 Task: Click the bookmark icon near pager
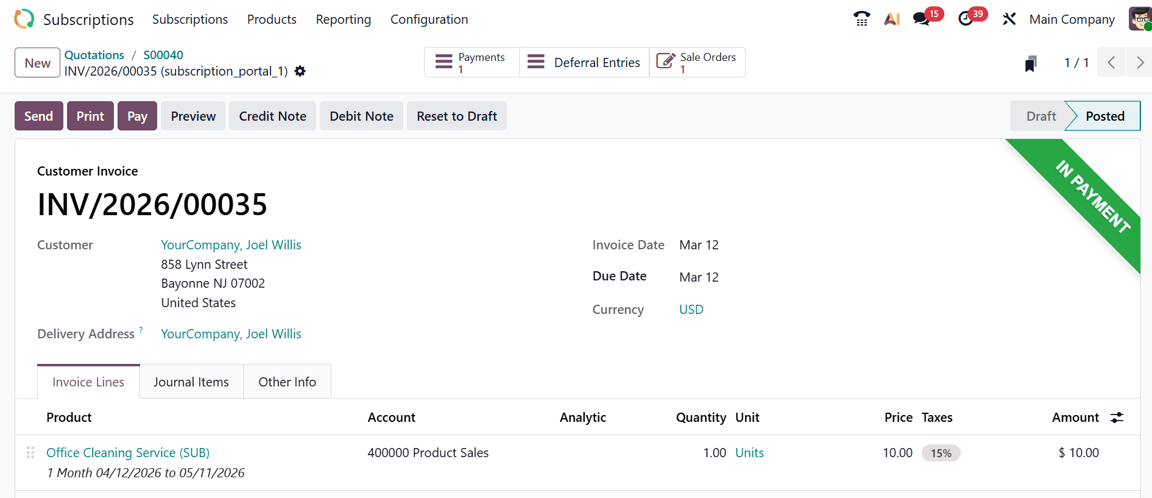coord(1030,63)
